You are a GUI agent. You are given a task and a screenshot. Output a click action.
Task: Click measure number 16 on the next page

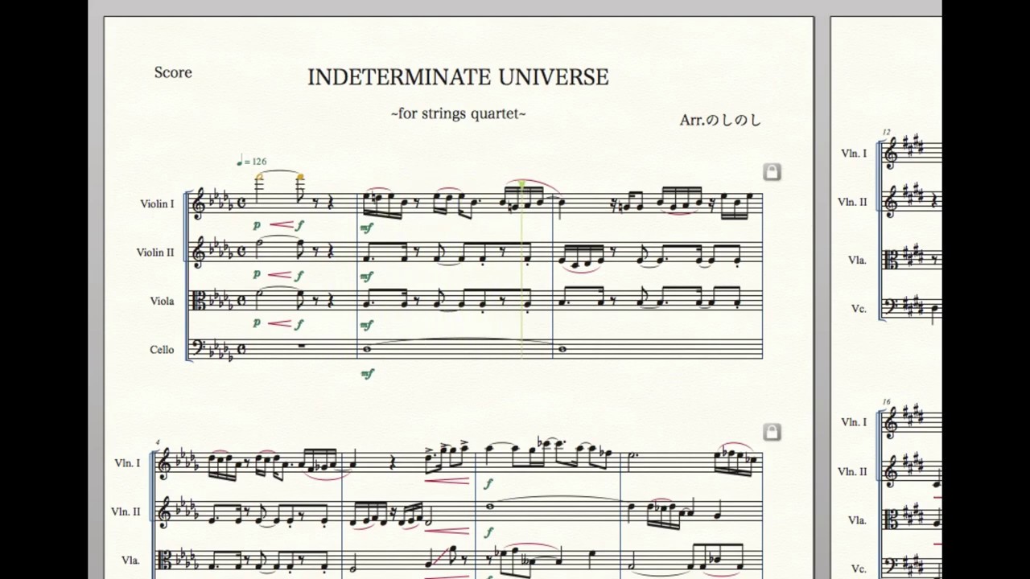click(x=886, y=401)
